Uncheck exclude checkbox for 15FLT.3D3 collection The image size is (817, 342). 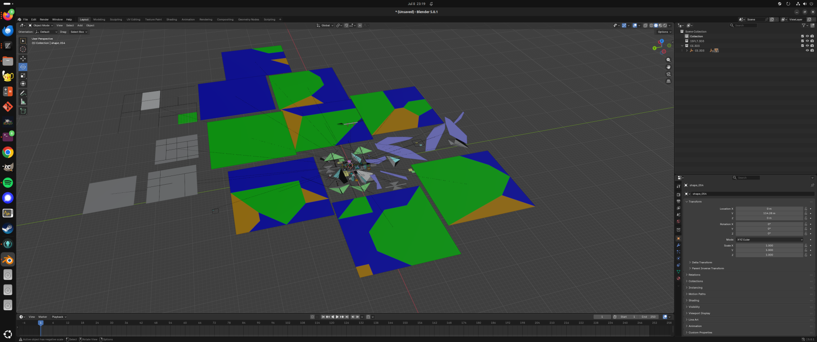pyautogui.click(x=802, y=41)
